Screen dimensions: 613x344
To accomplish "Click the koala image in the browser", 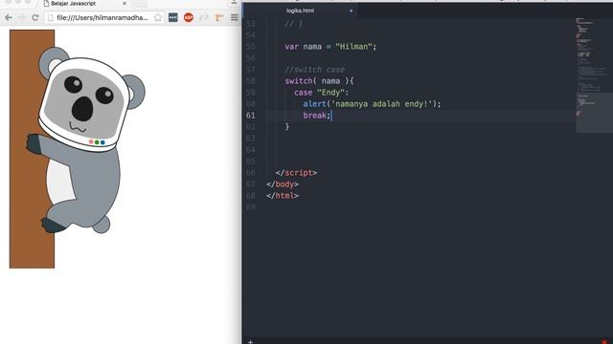I will tap(77, 149).
